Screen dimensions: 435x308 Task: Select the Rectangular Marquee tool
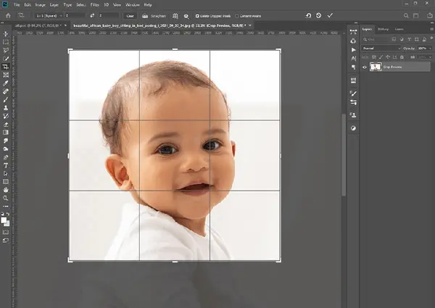pyautogui.click(x=6, y=42)
